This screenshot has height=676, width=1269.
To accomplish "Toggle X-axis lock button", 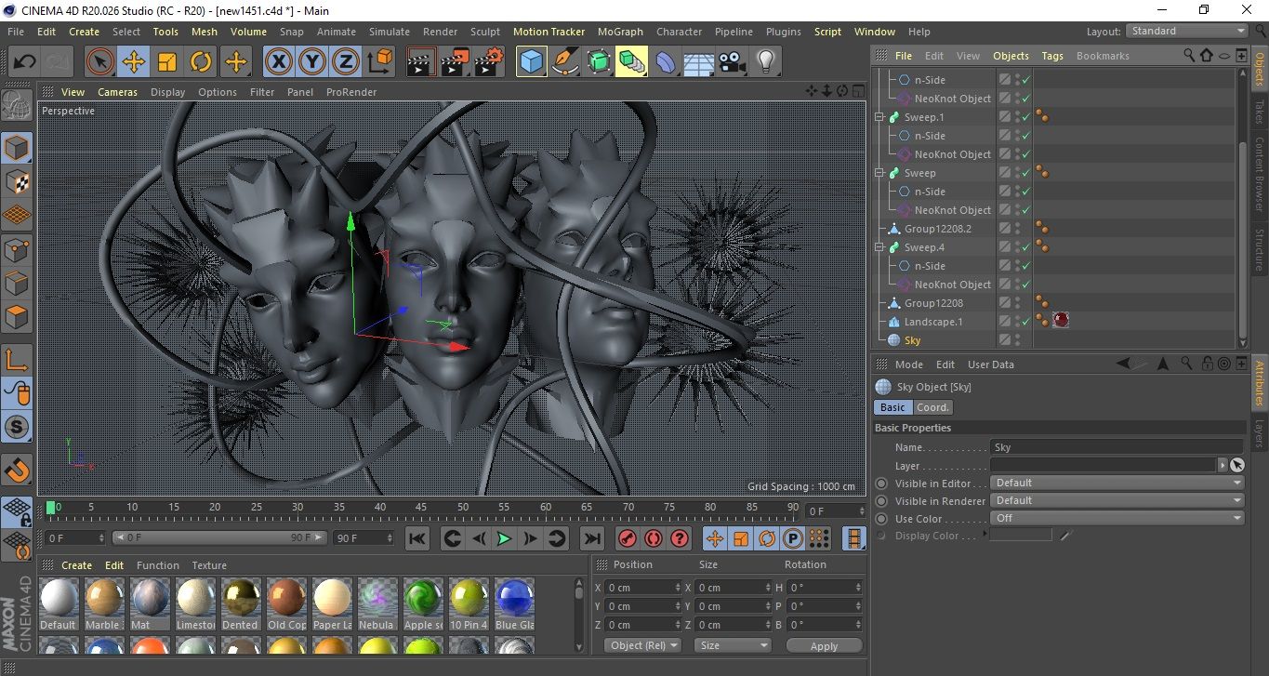I will coord(278,62).
